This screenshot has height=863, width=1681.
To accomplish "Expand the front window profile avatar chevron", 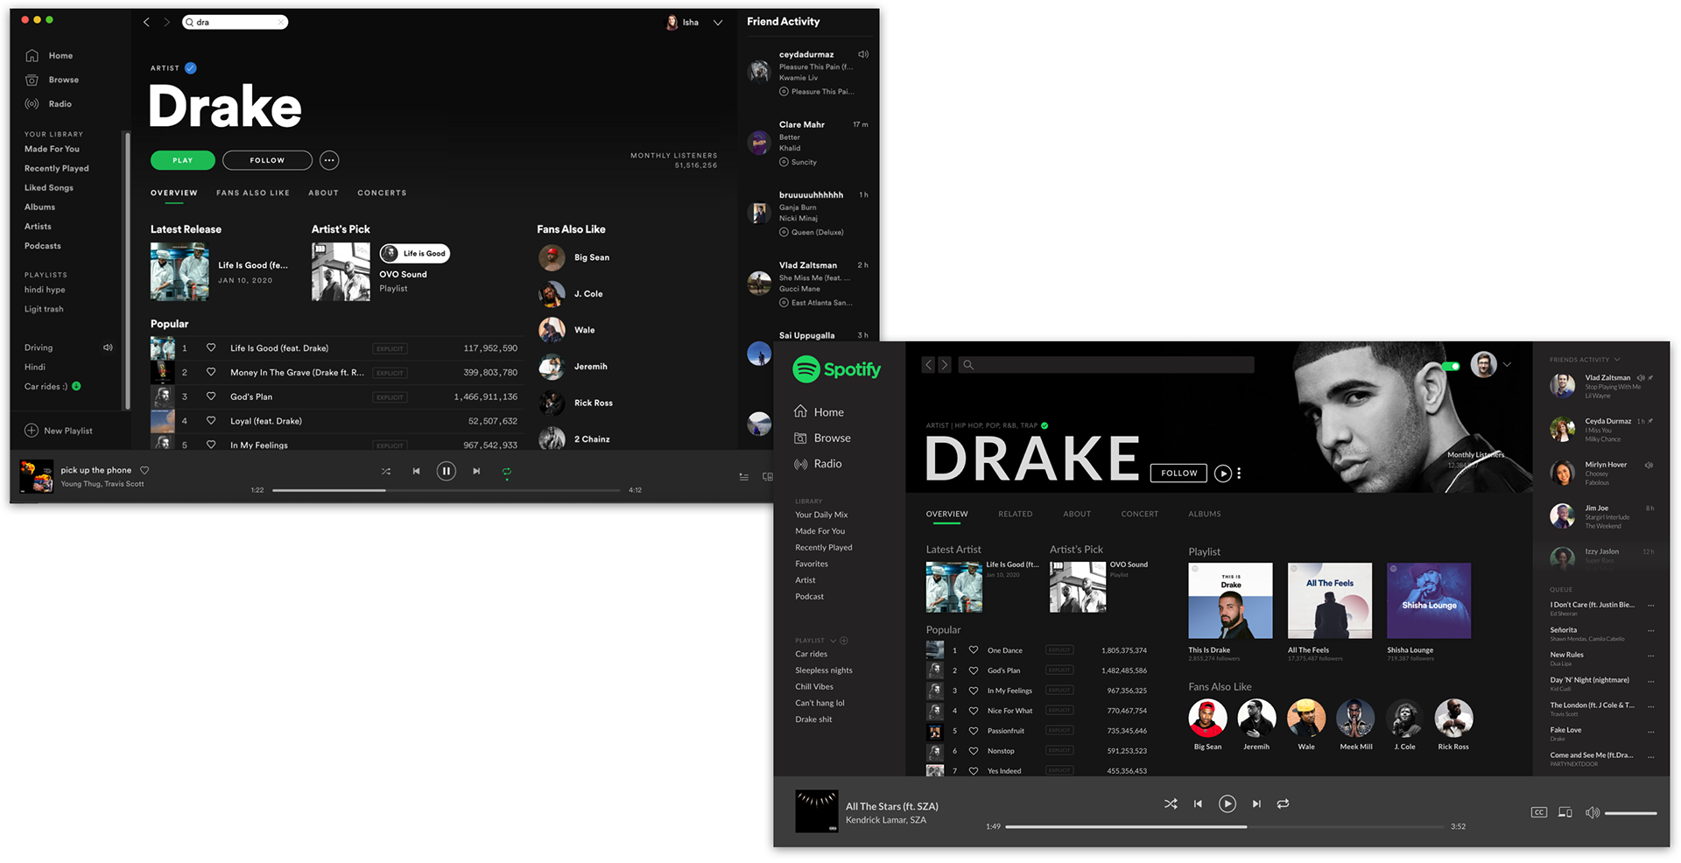I will (1507, 364).
